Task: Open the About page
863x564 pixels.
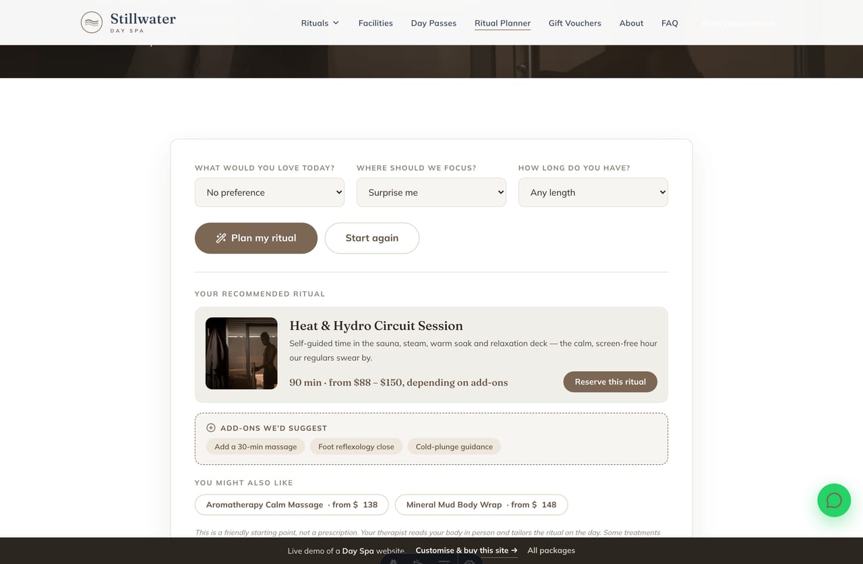Action: coord(631,23)
